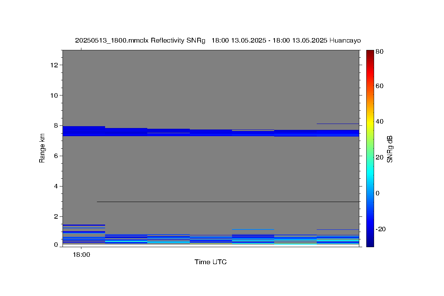
Task: Click the '40' value on the colorbar
Action: [x=380, y=121]
